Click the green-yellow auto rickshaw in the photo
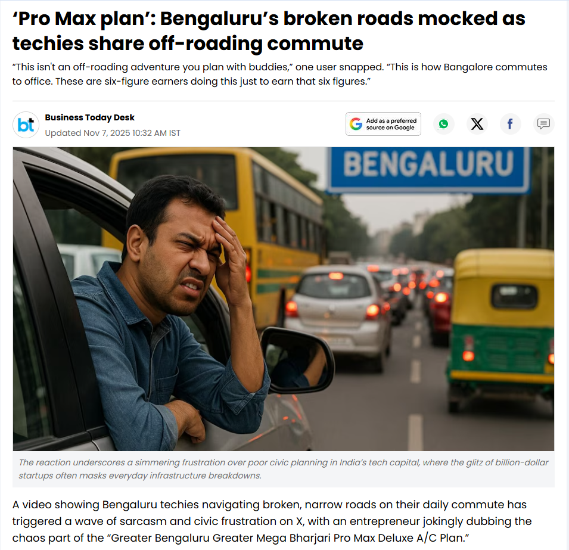The height and width of the screenshot is (550, 569). 500,327
